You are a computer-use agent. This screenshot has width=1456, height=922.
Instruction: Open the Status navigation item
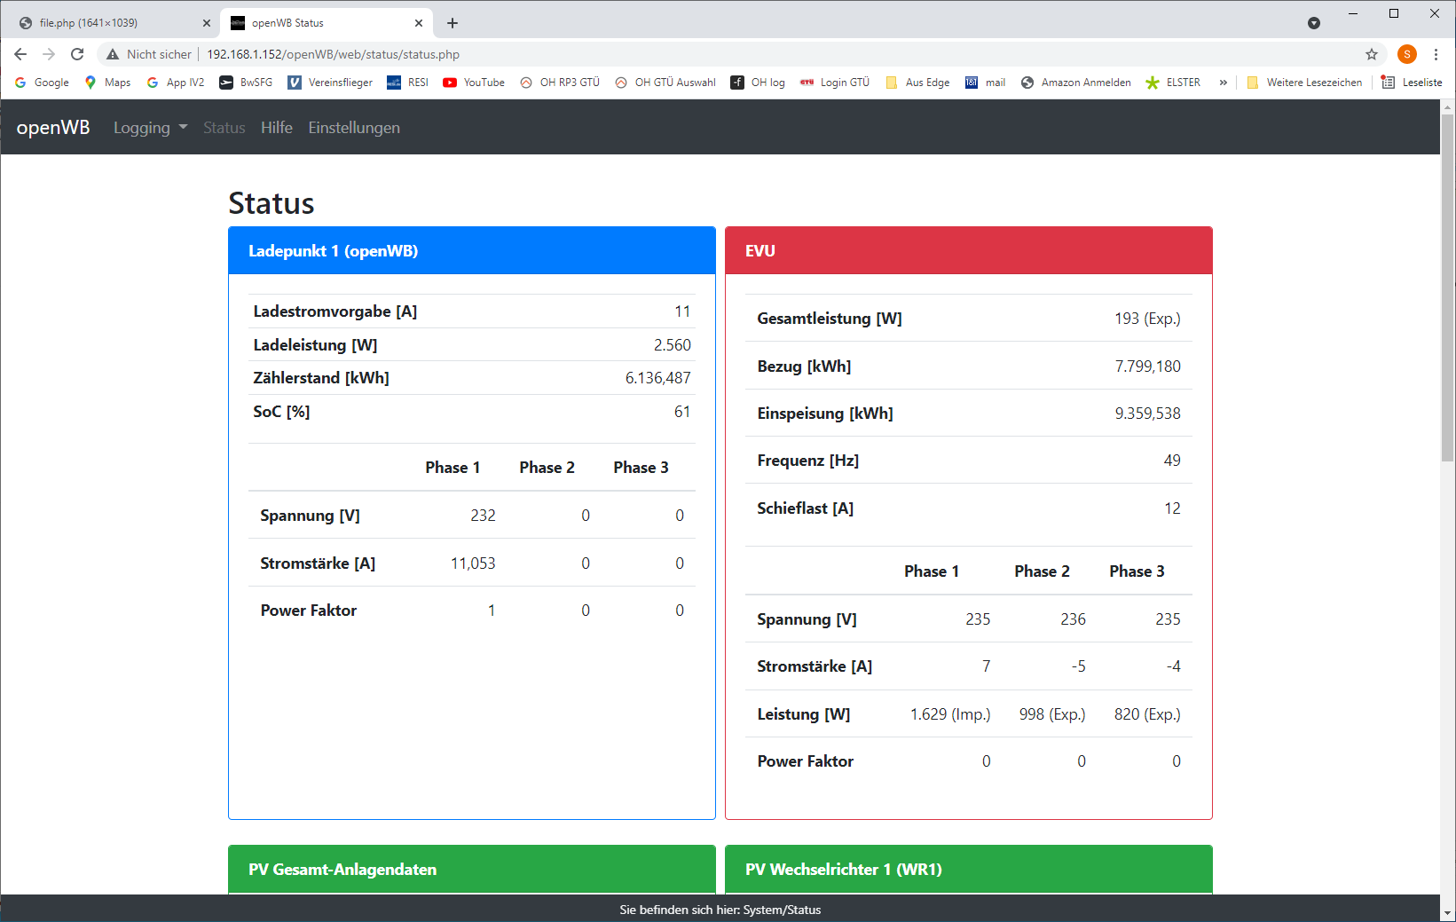(224, 128)
